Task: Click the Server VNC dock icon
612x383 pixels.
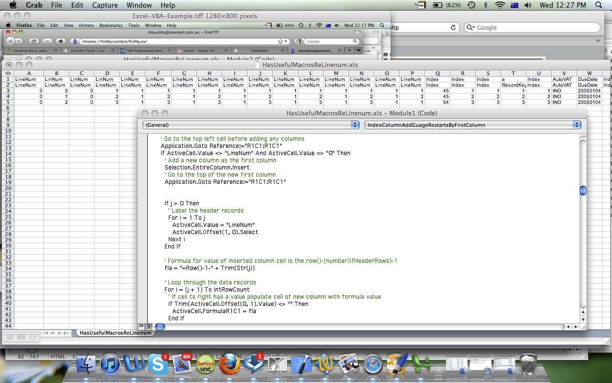Action: coord(206,365)
